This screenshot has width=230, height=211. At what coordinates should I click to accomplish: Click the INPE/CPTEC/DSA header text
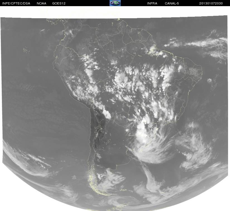[16, 3]
